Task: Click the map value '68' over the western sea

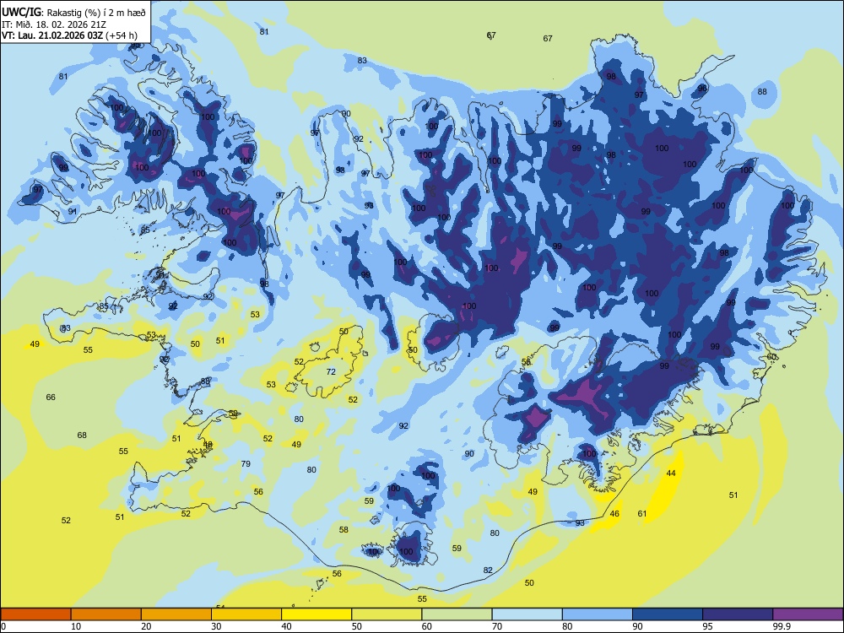Action: (82, 435)
